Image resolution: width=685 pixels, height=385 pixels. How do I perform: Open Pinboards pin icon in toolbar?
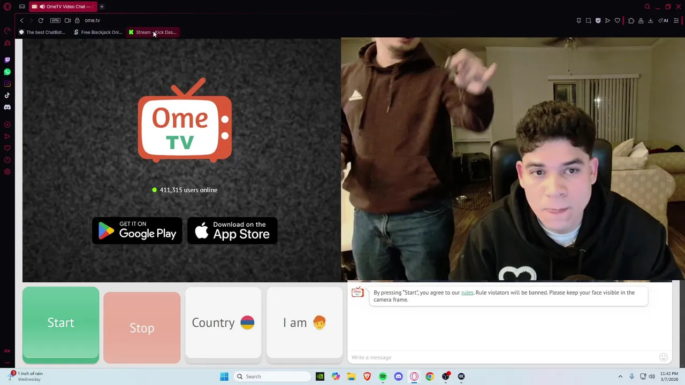[579, 20]
